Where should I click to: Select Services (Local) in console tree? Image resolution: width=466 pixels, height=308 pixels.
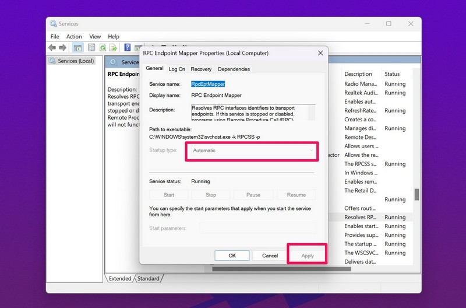click(x=75, y=61)
